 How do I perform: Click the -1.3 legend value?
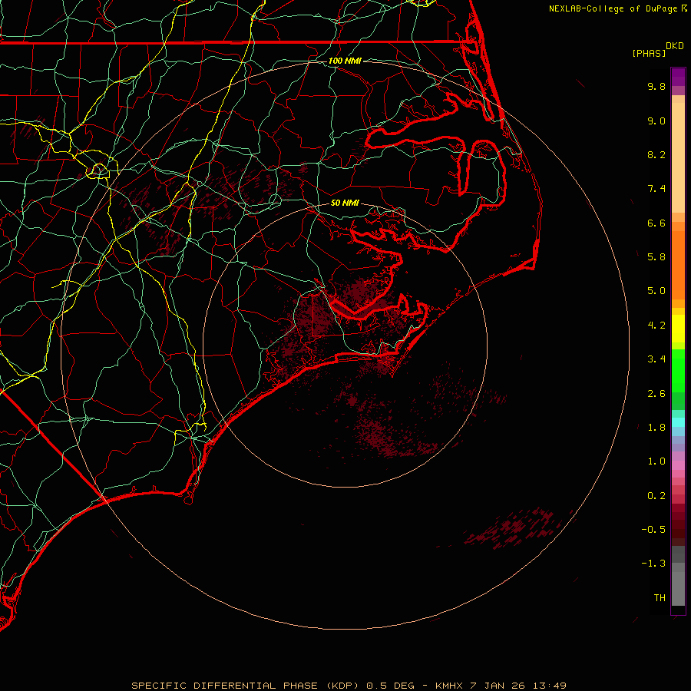653,564
